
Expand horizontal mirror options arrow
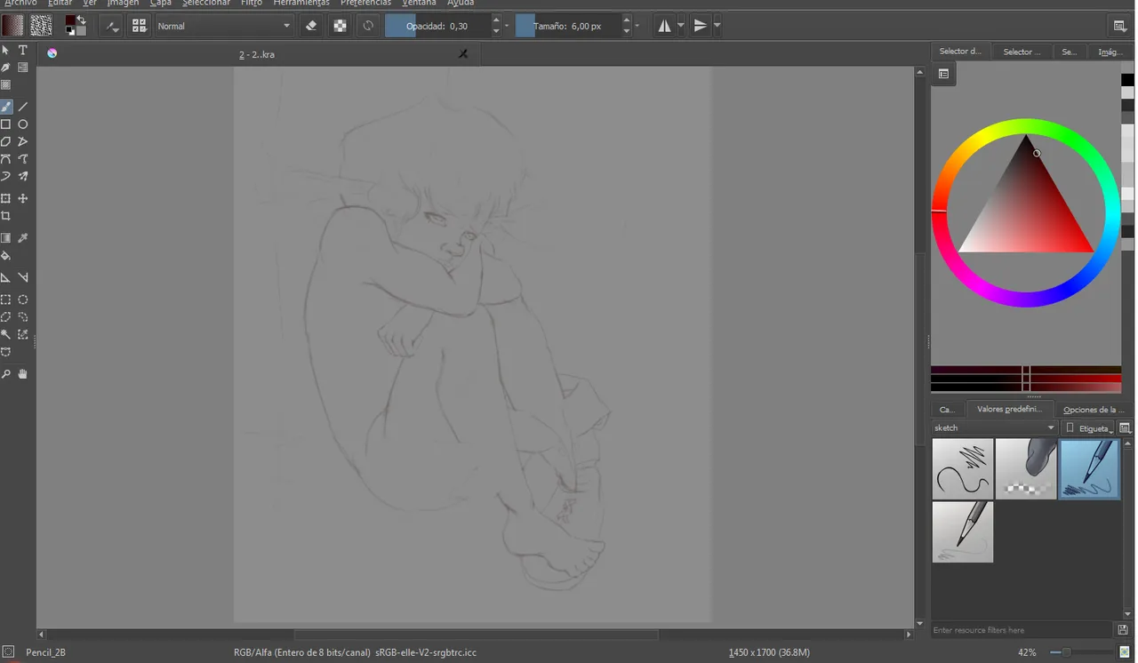click(681, 26)
